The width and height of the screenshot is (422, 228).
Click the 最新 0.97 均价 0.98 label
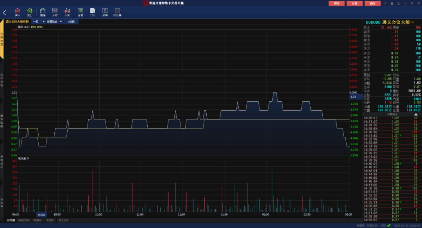(30, 27)
